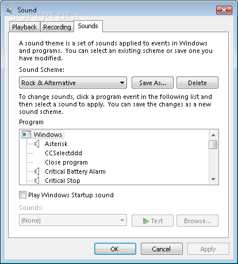This screenshot has height=264, width=238.
Task: Switch to the Playback tab
Action: click(x=25, y=27)
